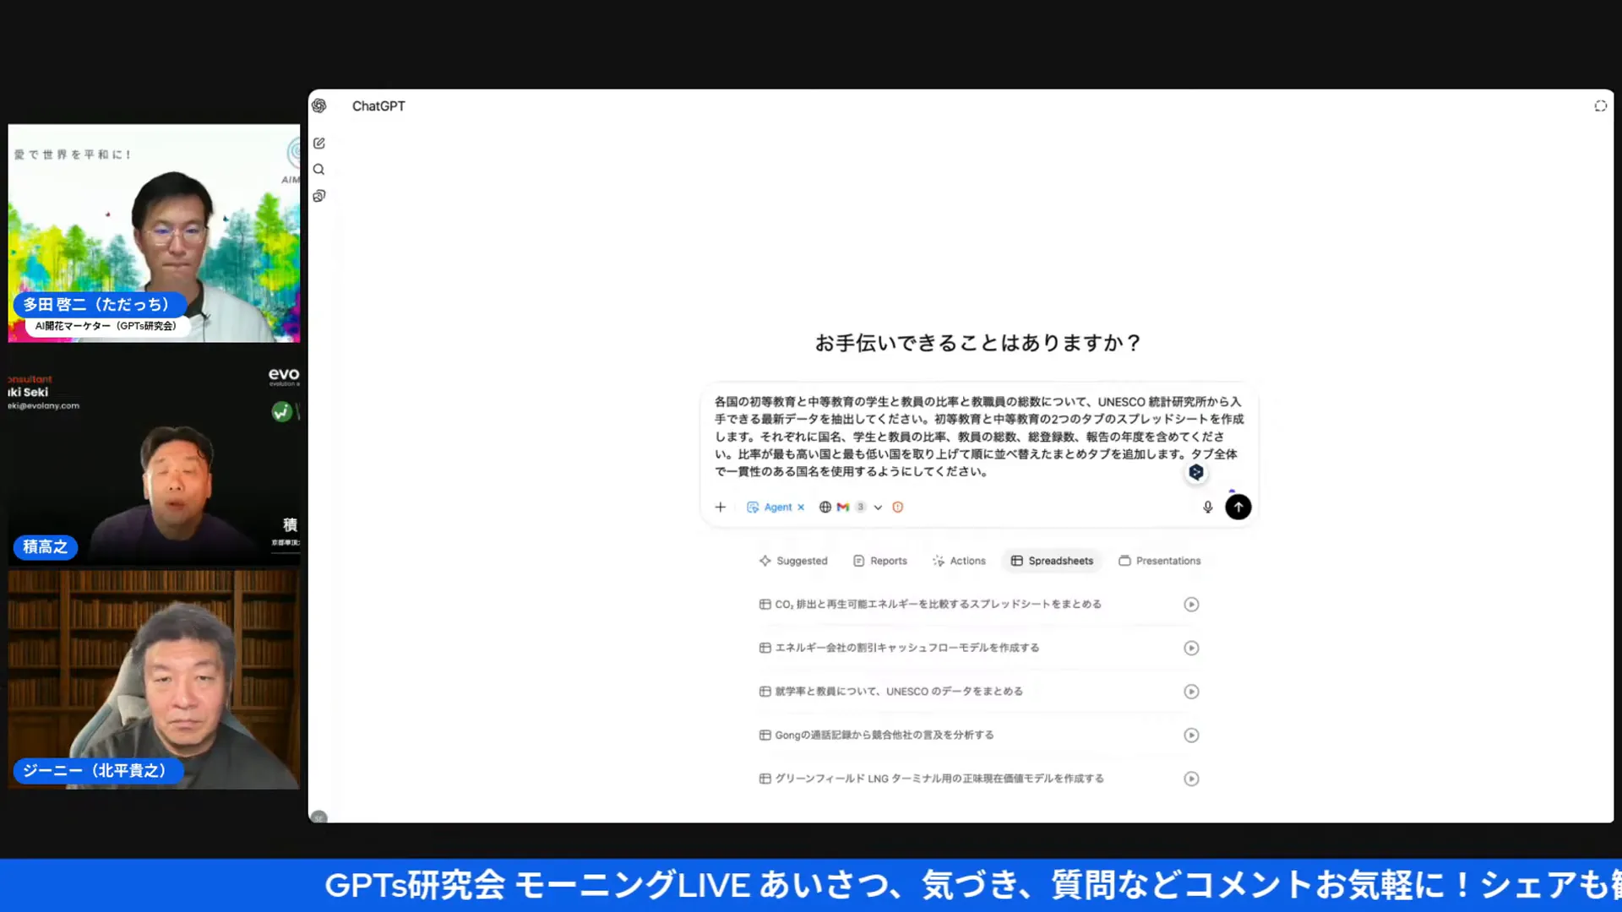Switch to the Reports tab
The height and width of the screenshot is (912, 1622).
click(879, 561)
